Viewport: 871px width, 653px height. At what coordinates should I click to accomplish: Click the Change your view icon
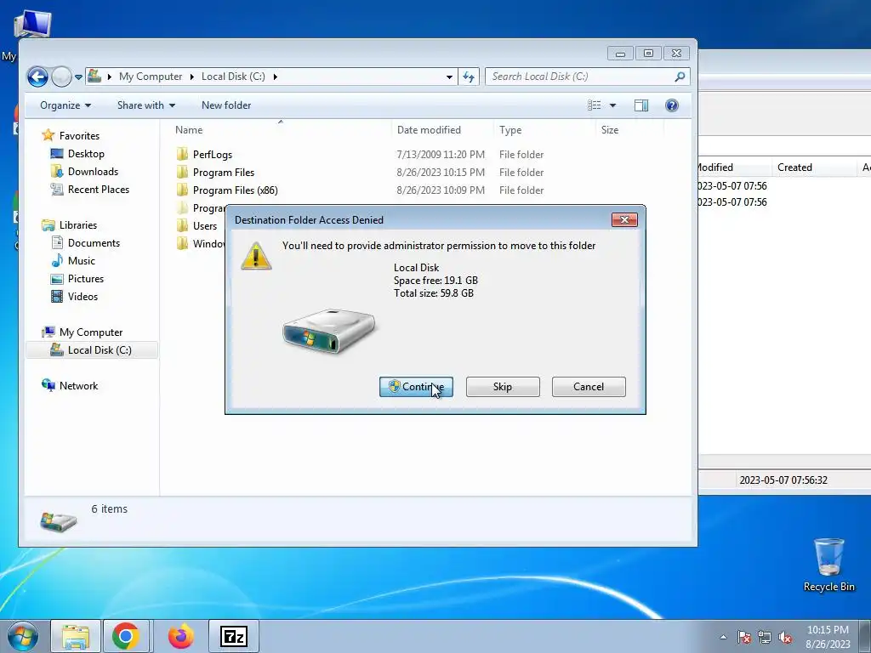[595, 105]
